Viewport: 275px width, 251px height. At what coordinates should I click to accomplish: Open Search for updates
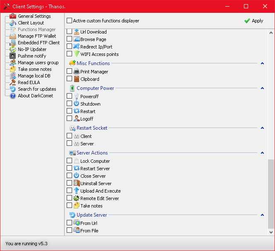(37, 89)
